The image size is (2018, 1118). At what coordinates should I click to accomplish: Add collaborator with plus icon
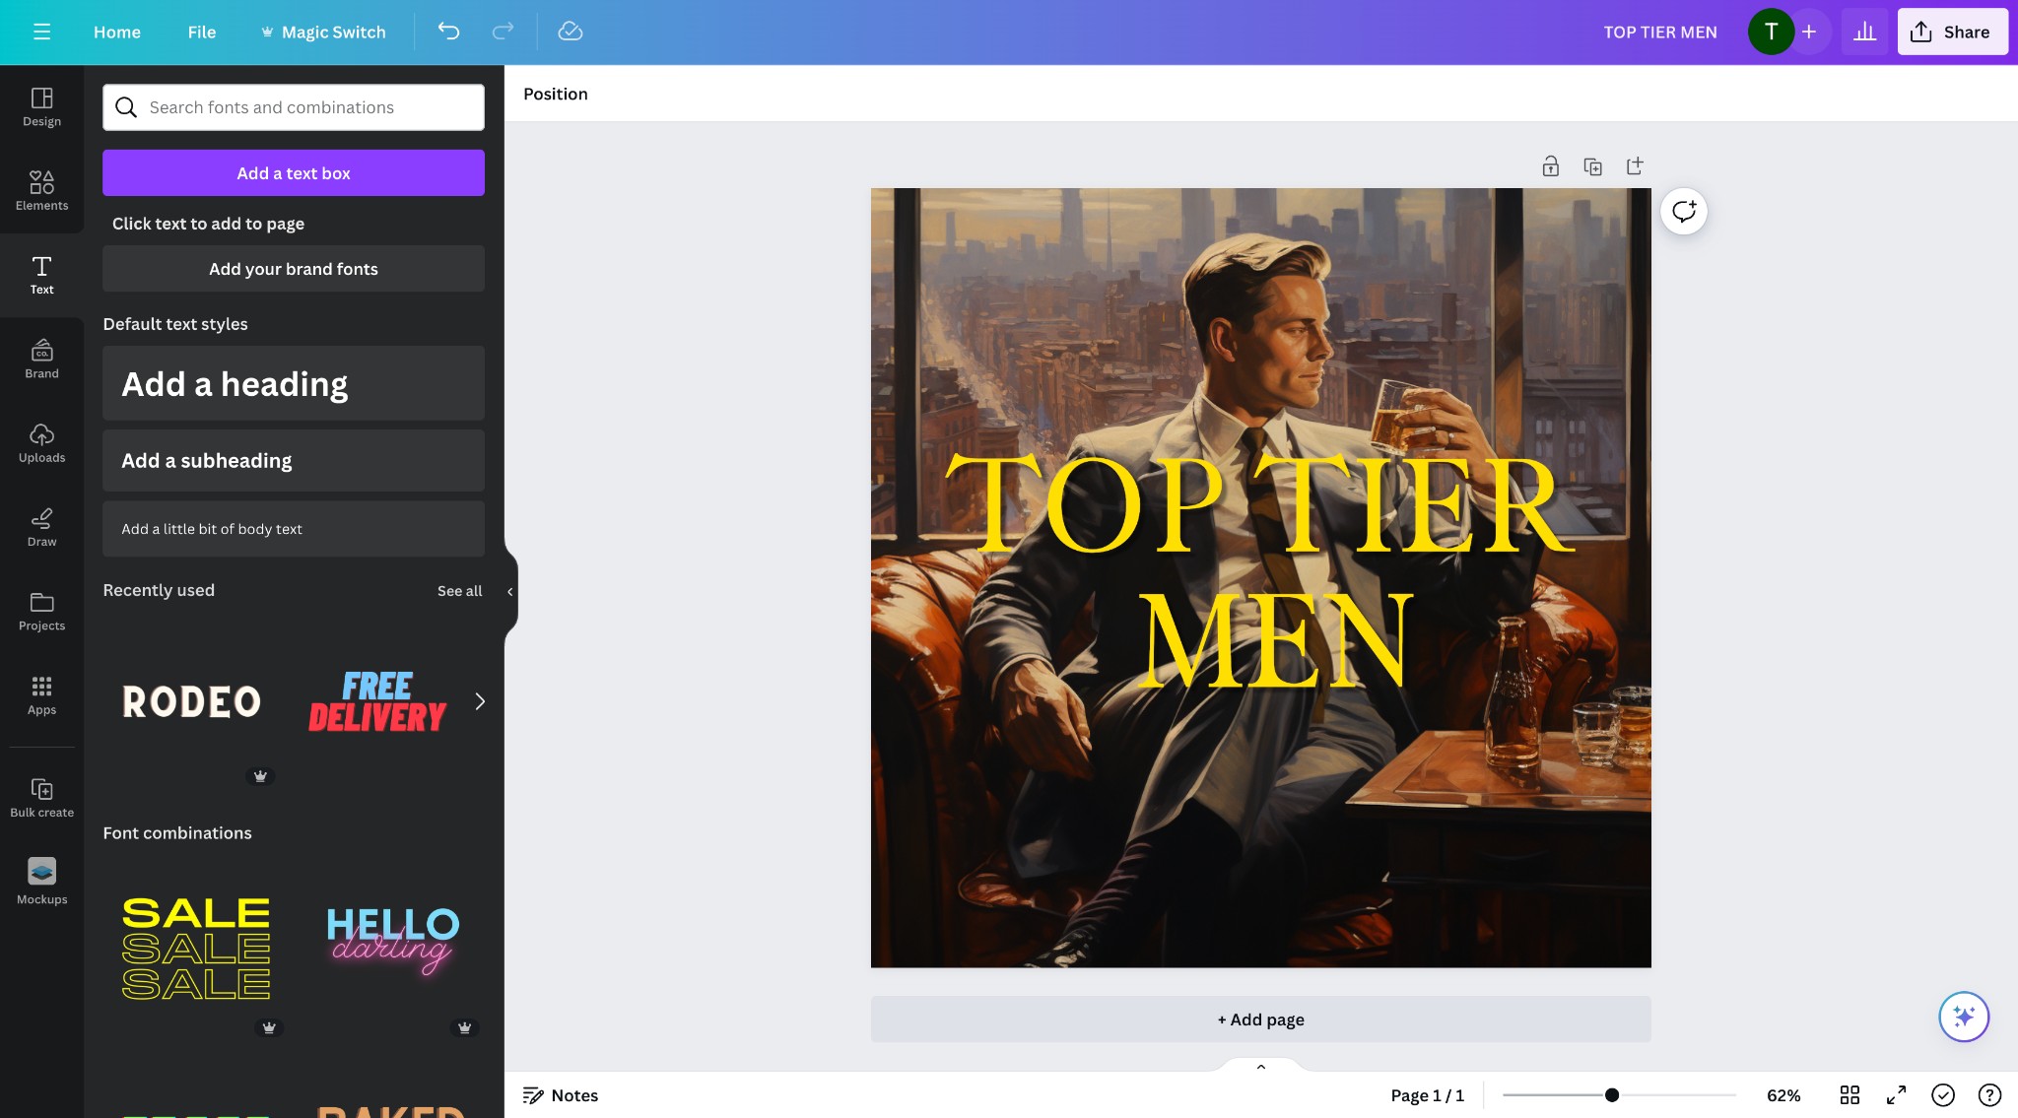click(1809, 32)
